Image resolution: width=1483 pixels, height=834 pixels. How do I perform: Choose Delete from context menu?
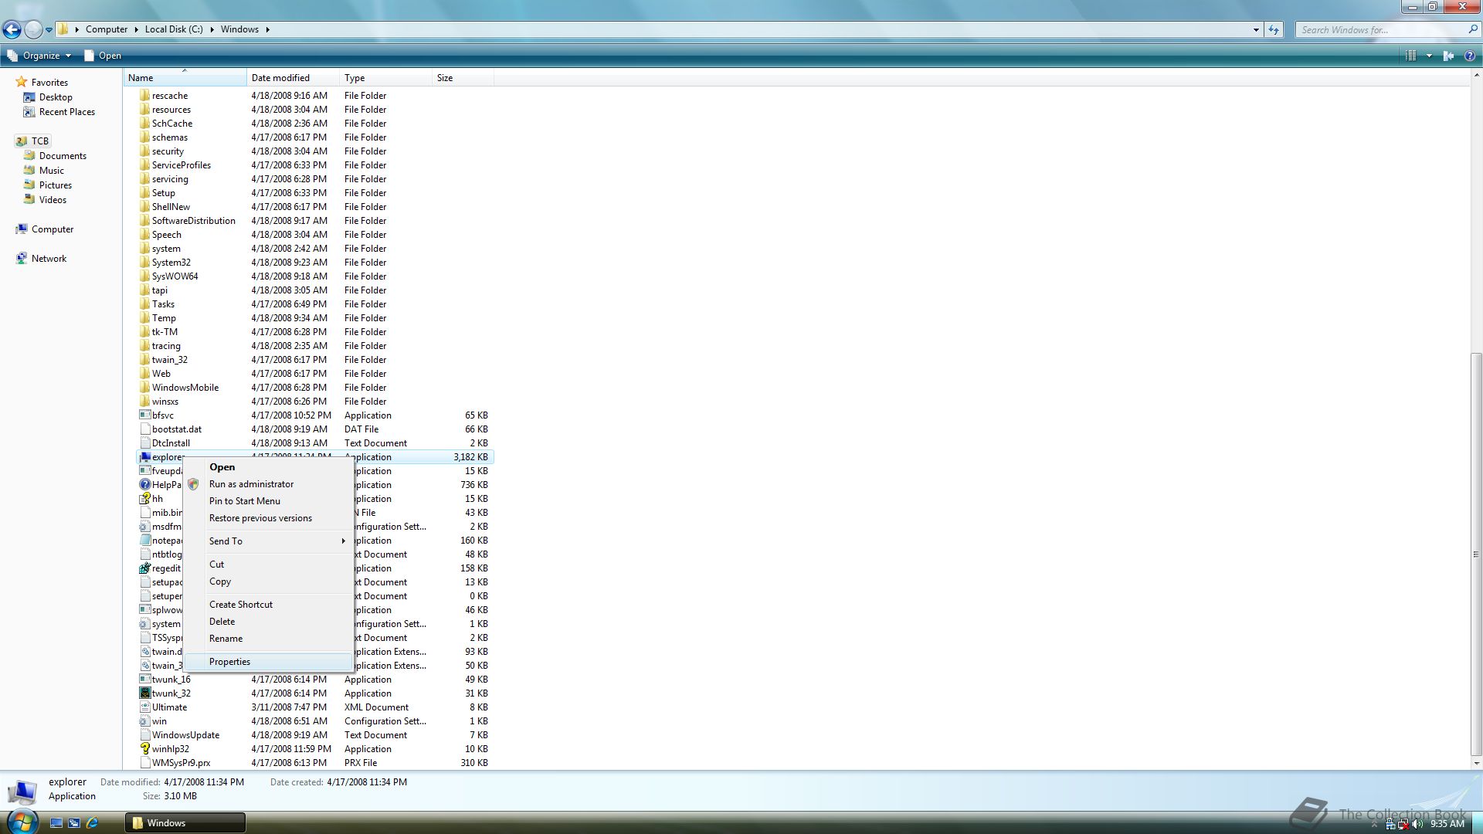(x=269, y=622)
